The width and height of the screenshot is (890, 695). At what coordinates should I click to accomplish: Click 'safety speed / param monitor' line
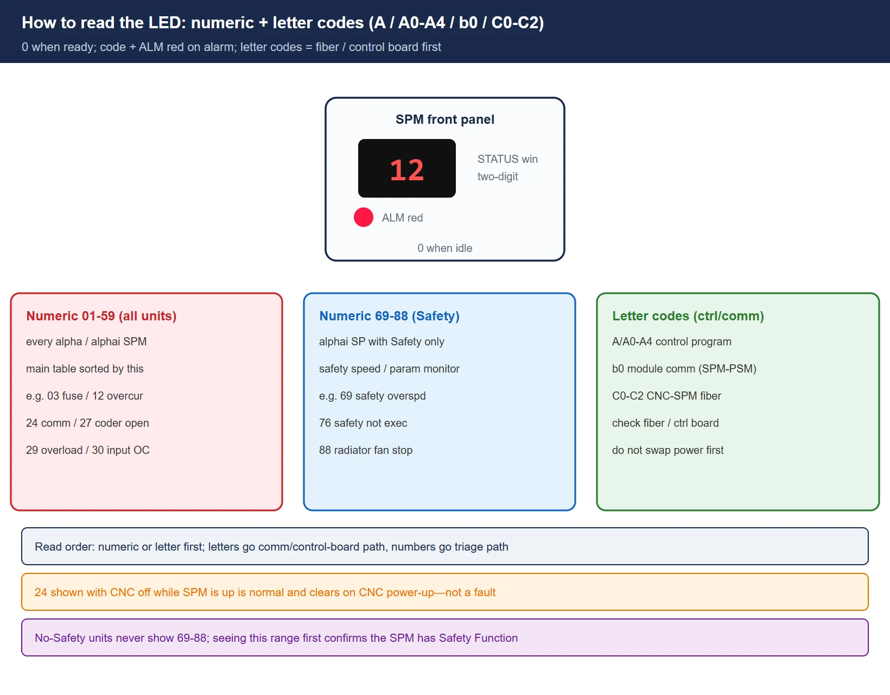click(389, 369)
